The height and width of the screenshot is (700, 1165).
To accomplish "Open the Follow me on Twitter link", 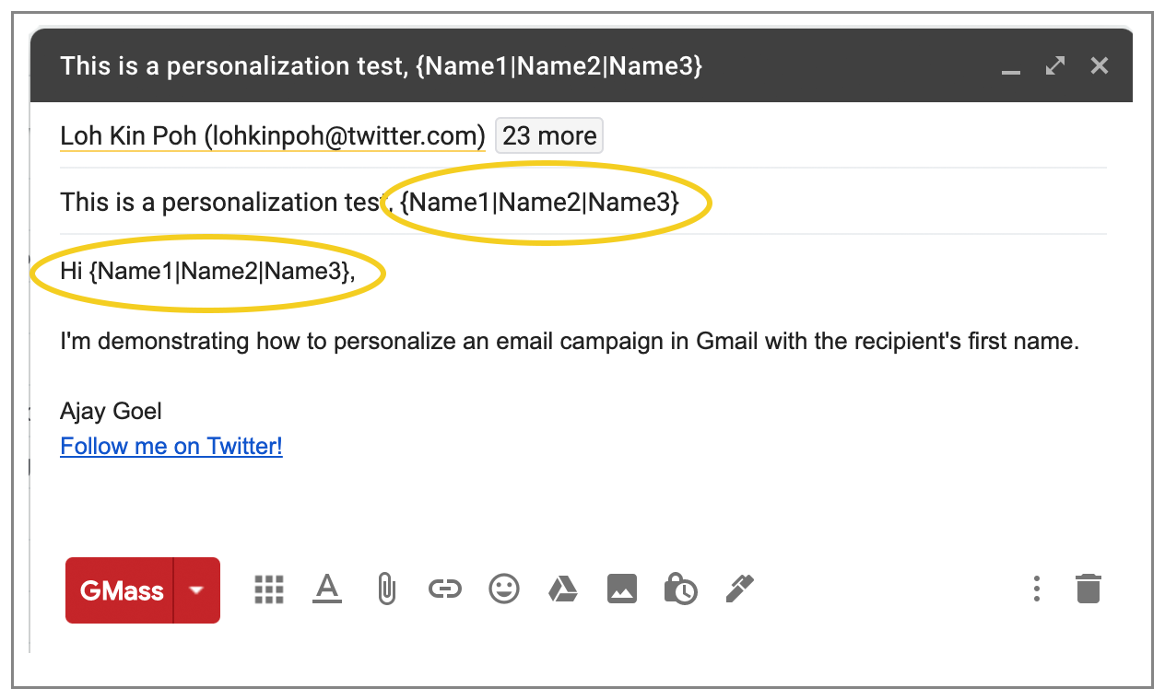I will (x=171, y=446).
